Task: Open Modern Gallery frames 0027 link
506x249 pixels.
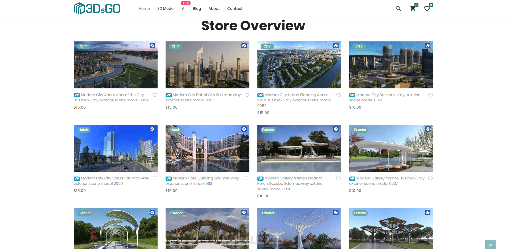Action: coord(387,181)
